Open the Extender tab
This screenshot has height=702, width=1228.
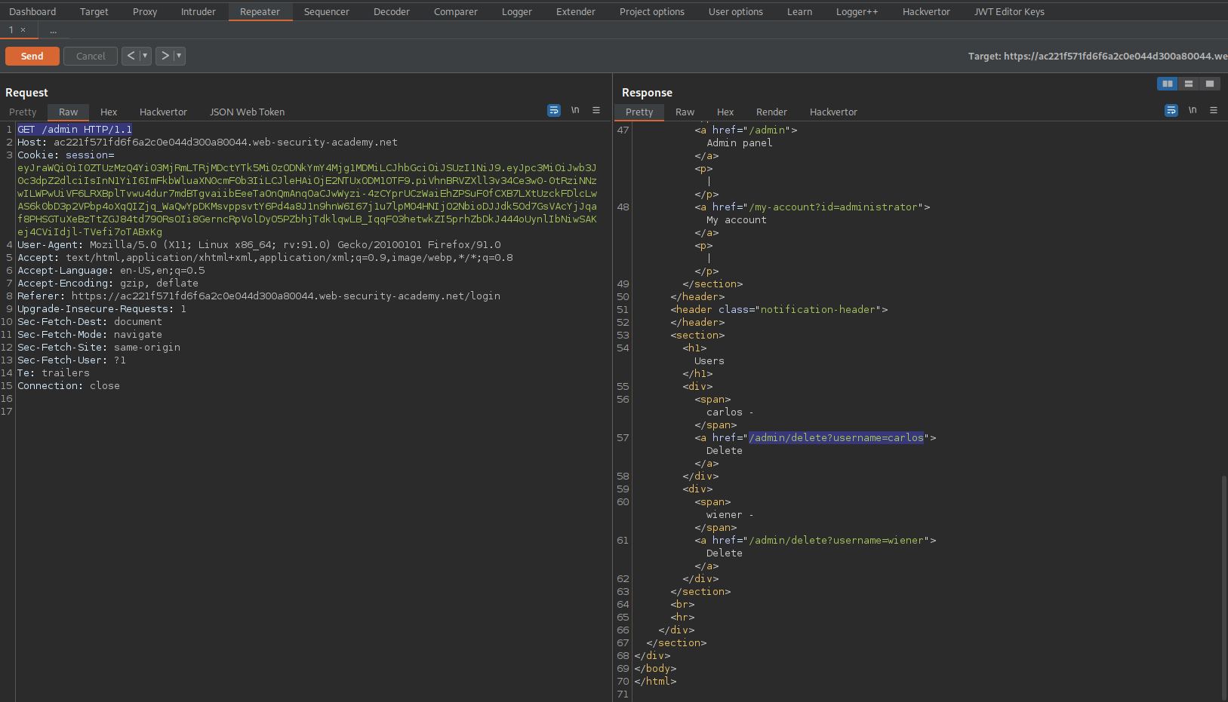click(576, 11)
